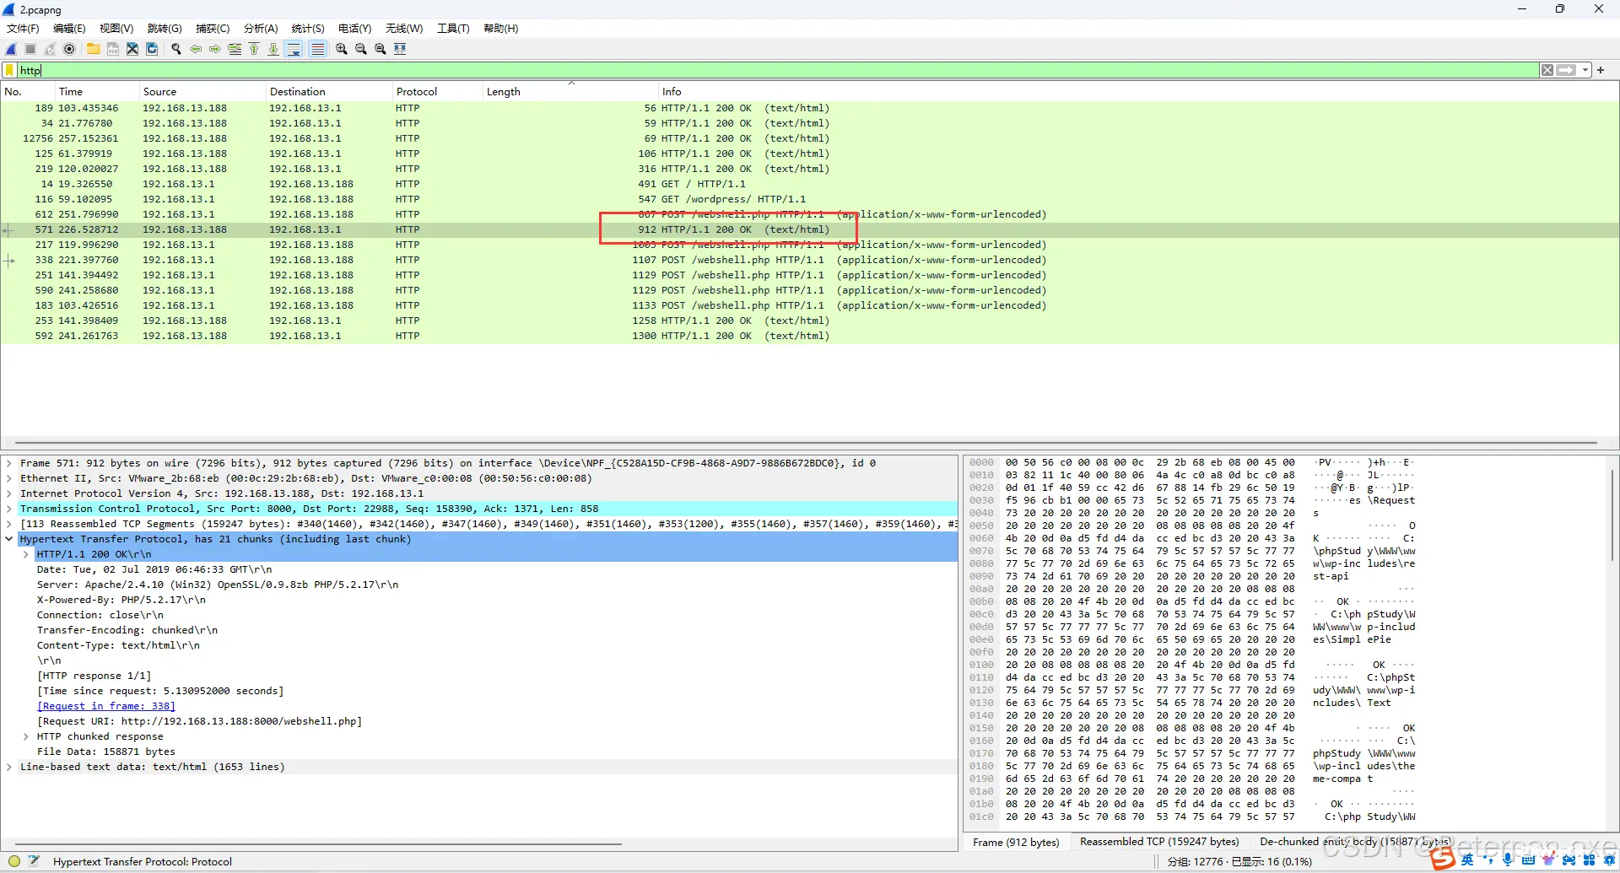Sort packets by the Protocol column
Screen dimensions: 1620x873
pyautogui.click(x=438, y=92)
